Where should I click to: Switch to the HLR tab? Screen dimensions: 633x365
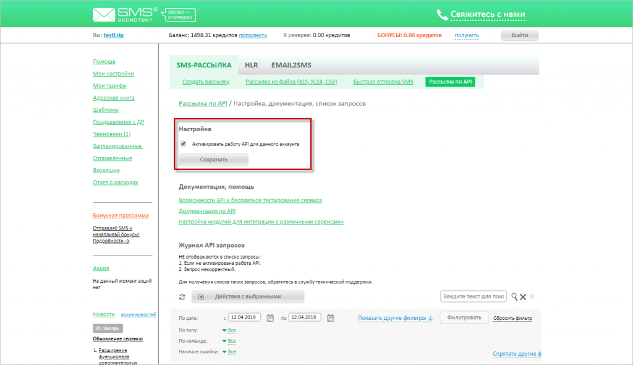(251, 65)
